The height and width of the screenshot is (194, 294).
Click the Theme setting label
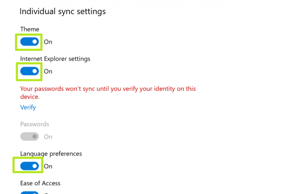click(x=30, y=29)
